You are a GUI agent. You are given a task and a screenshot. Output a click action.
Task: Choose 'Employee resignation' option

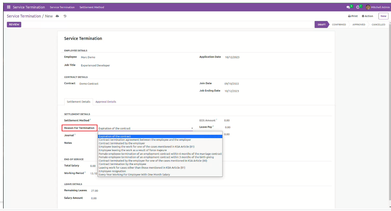160,171
